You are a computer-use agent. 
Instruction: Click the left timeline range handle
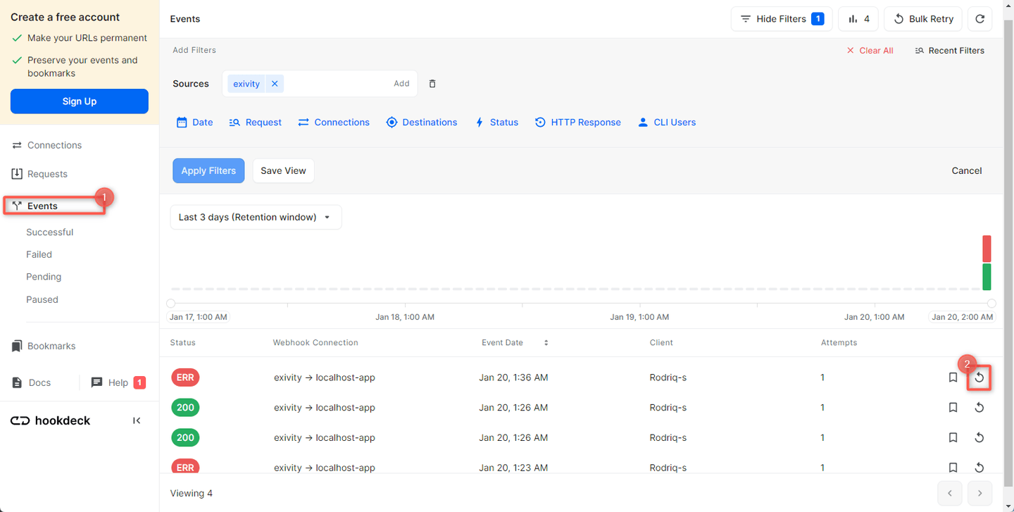tap(171, 304)
